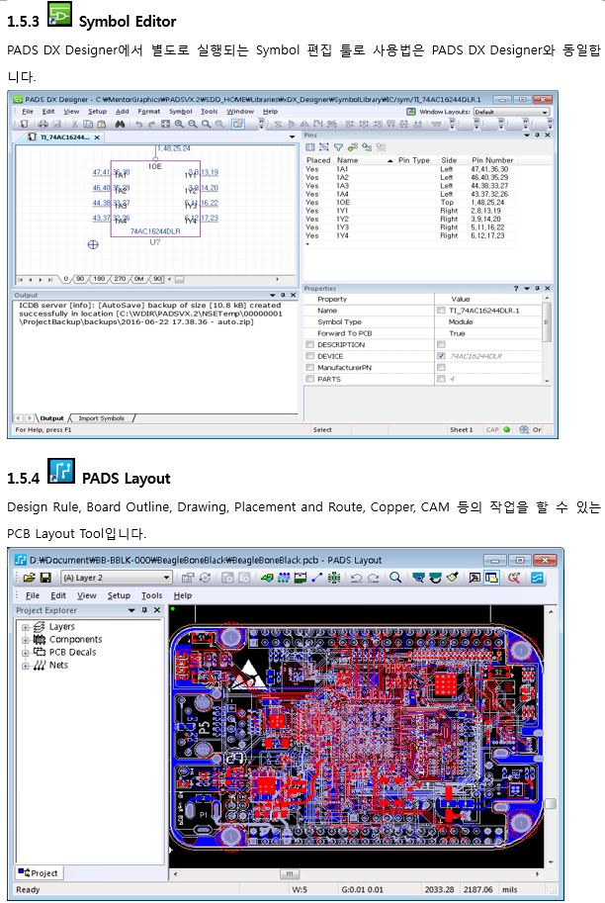Click the Fit All zoom icon in DX Designer

coord(166,124)
